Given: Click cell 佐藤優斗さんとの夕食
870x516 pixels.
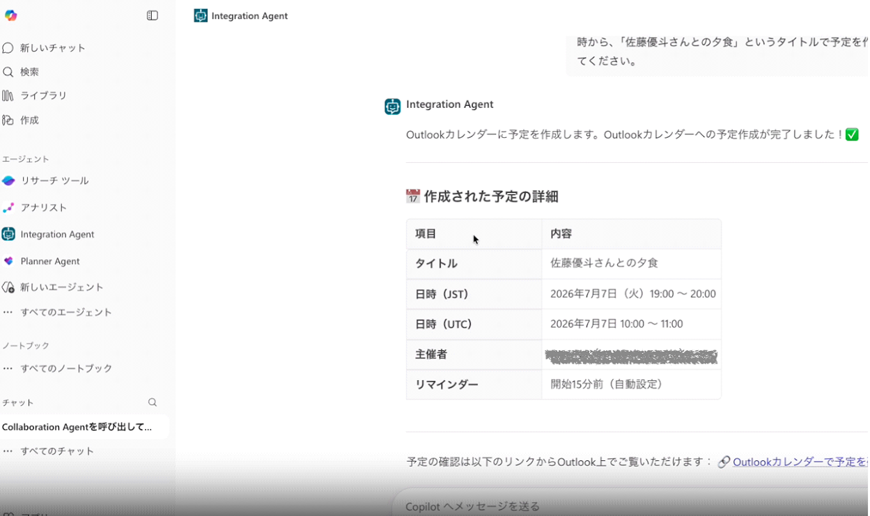Looking at the screenshot, I should point(604,263).
